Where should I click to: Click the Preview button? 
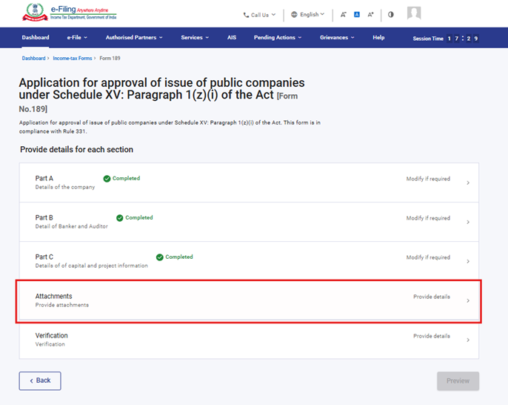click(458, 381)
